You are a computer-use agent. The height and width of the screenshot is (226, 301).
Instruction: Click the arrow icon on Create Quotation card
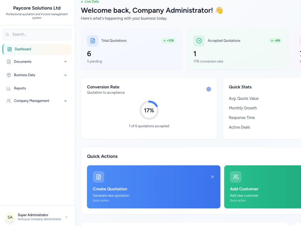[x=212, y=177]
